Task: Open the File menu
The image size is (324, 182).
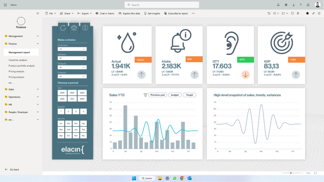Action: click(51, 13)
